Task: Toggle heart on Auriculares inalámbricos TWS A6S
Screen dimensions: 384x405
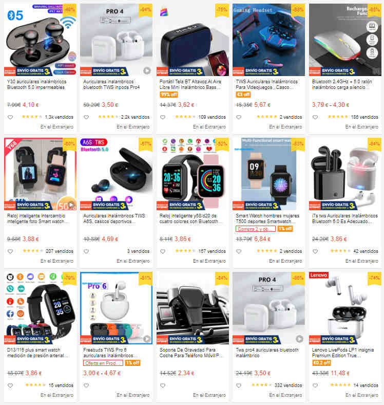Action: tap(86, 251)
